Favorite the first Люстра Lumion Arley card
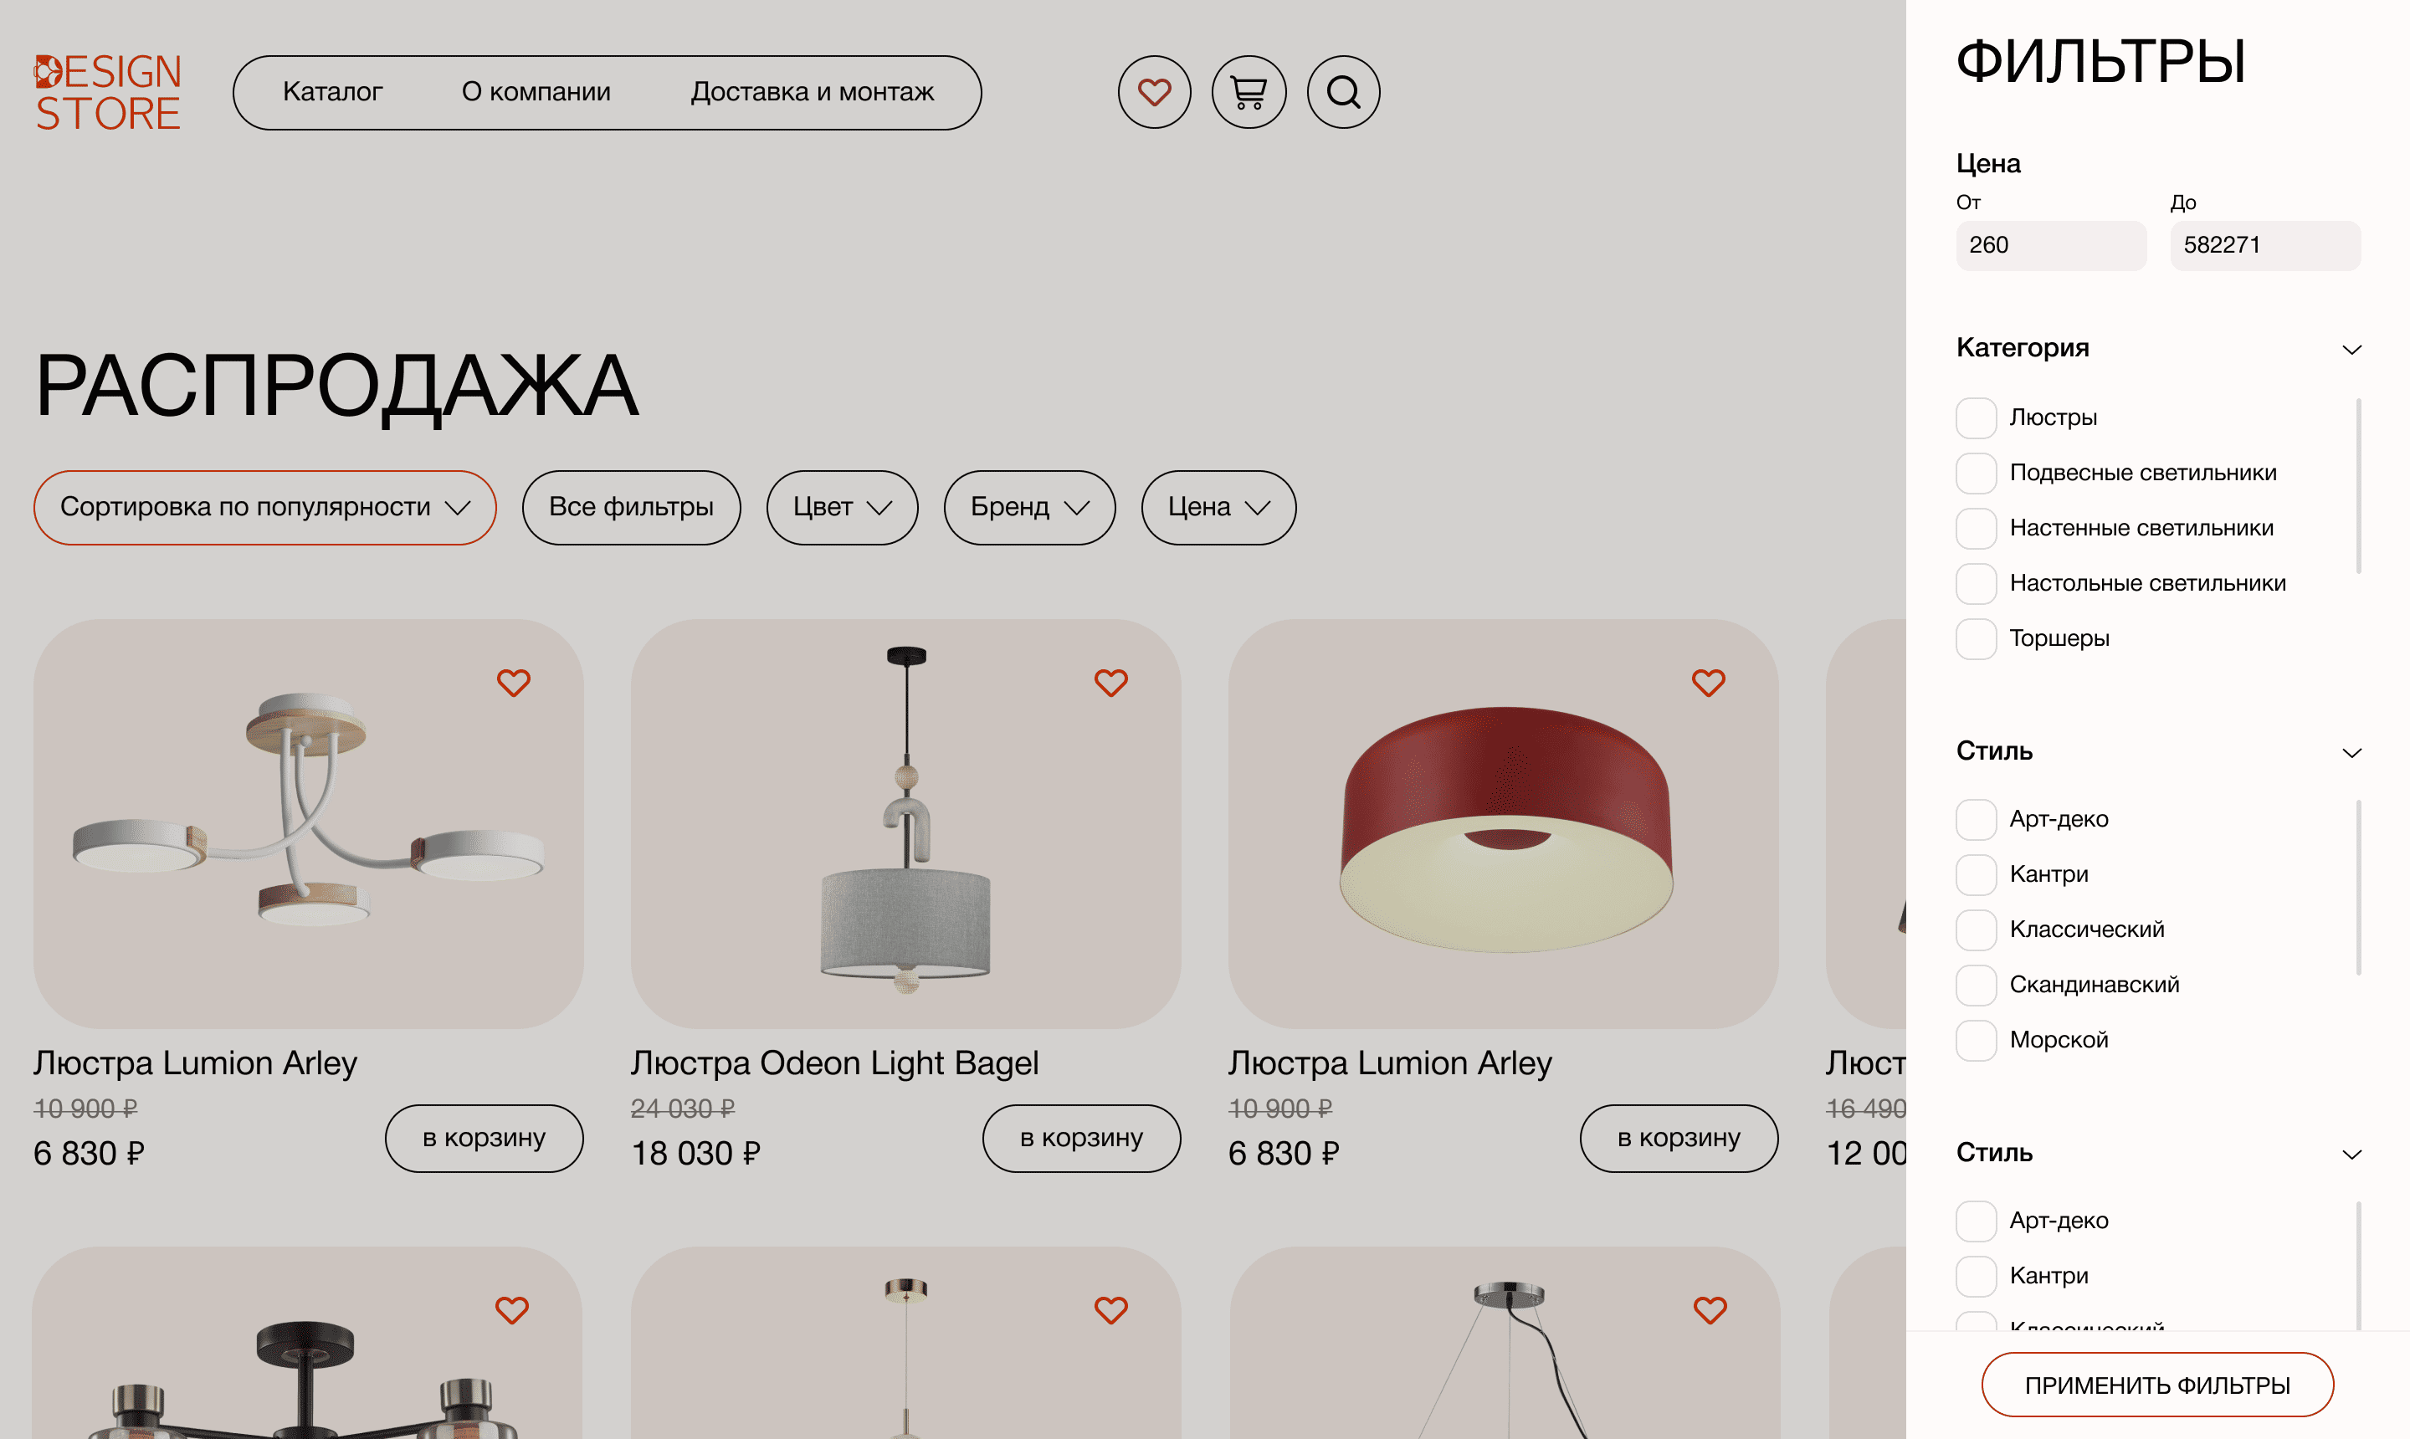 pos(513,683)
